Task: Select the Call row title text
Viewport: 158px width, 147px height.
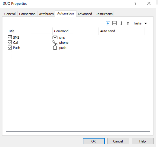Action: point(16,43)
